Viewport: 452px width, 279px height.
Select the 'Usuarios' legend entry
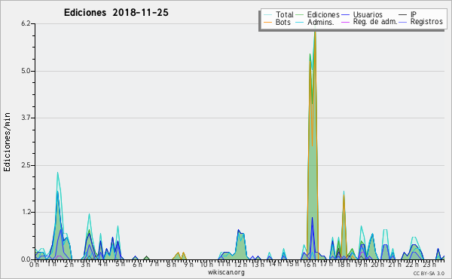pos(368,14)
